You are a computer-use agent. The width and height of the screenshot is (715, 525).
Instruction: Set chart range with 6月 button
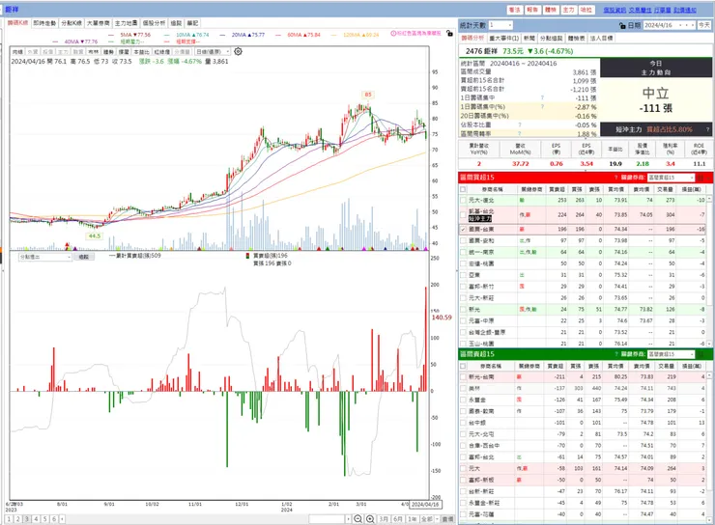pyautogui.click(x=398, y=519)
